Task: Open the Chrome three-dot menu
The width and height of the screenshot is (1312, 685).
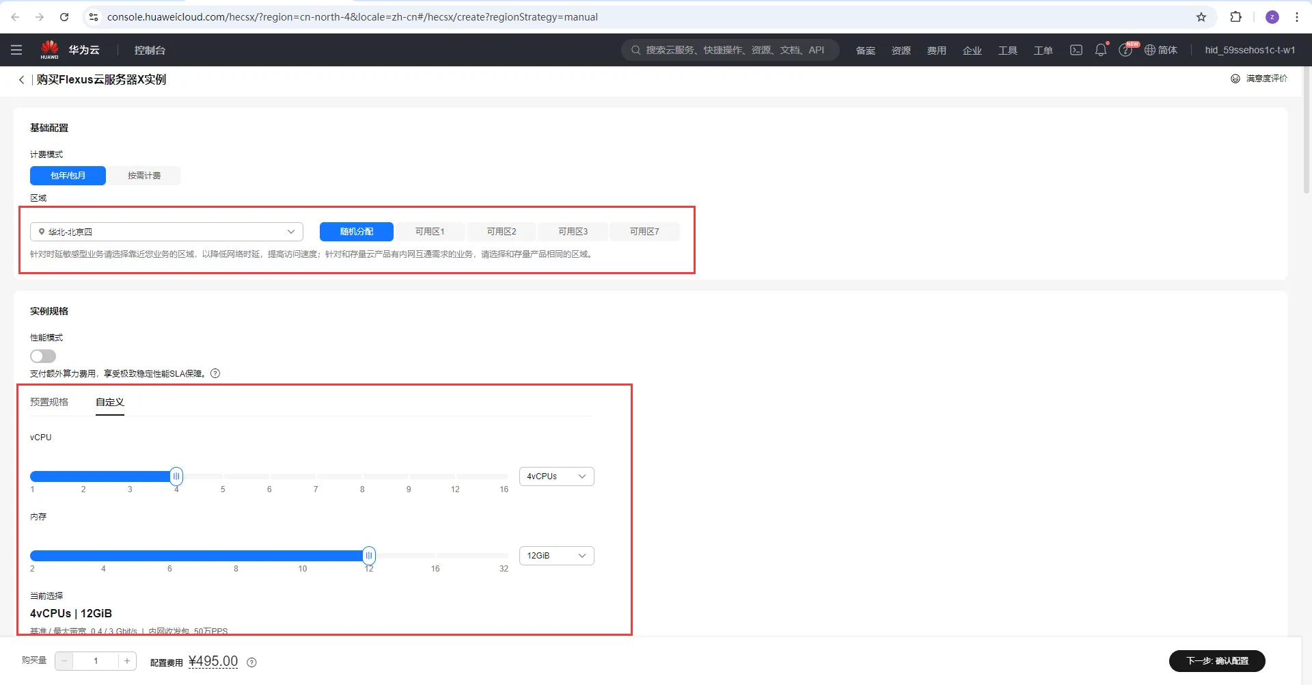Action: pos(1297,17)
